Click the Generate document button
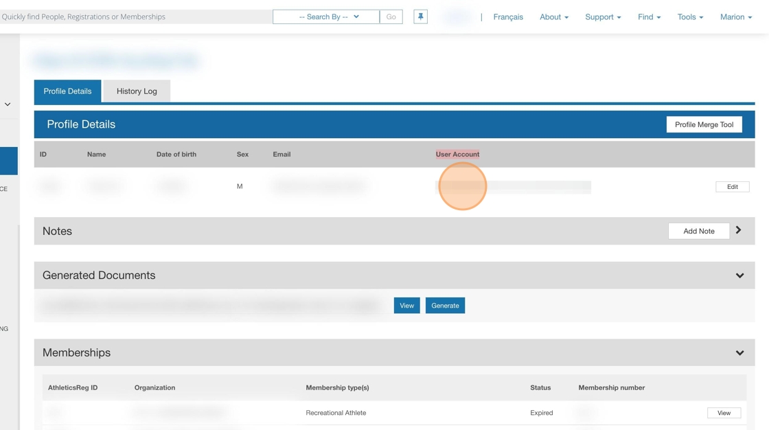The width and height of the screenshot is (769, 430). tap(445, 306)
